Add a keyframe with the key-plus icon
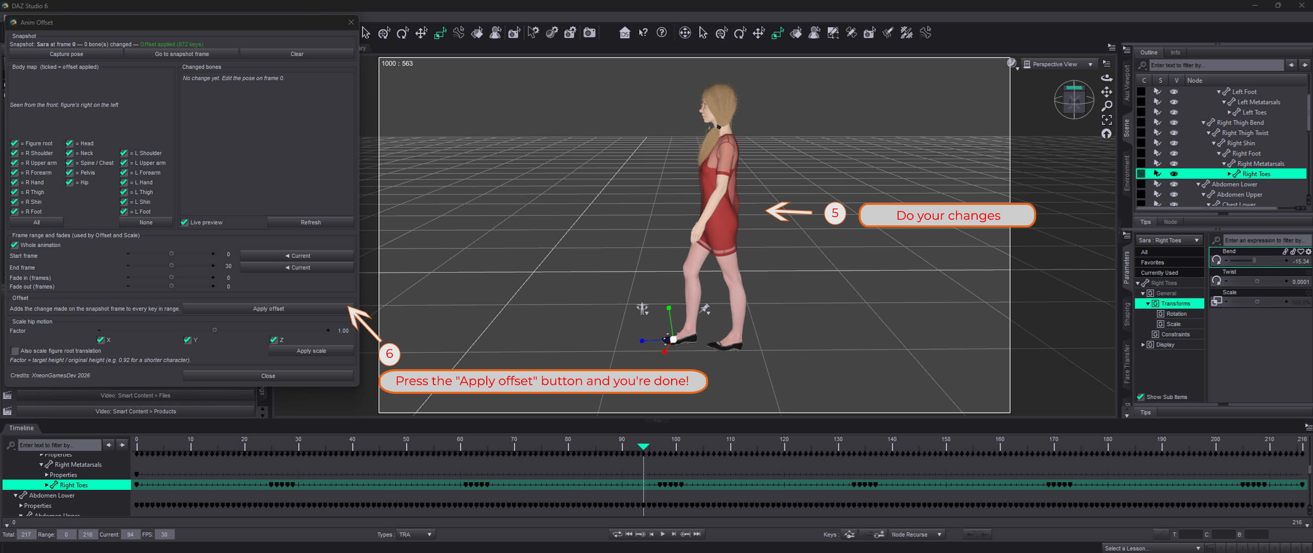 (879, 535)
